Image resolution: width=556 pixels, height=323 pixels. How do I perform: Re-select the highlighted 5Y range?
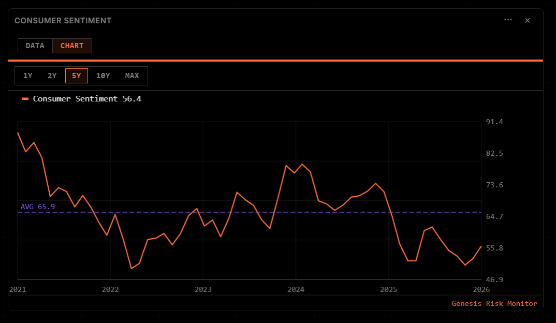coord(76,76)
